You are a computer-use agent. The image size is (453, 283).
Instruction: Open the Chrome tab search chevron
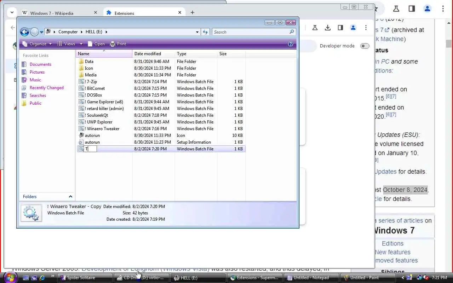click(12, 12)
